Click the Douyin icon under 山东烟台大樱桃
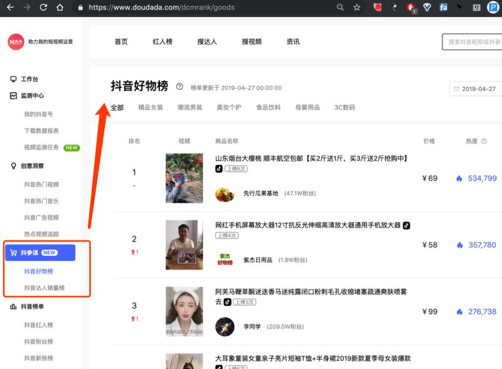 click(x=219, y=168)
